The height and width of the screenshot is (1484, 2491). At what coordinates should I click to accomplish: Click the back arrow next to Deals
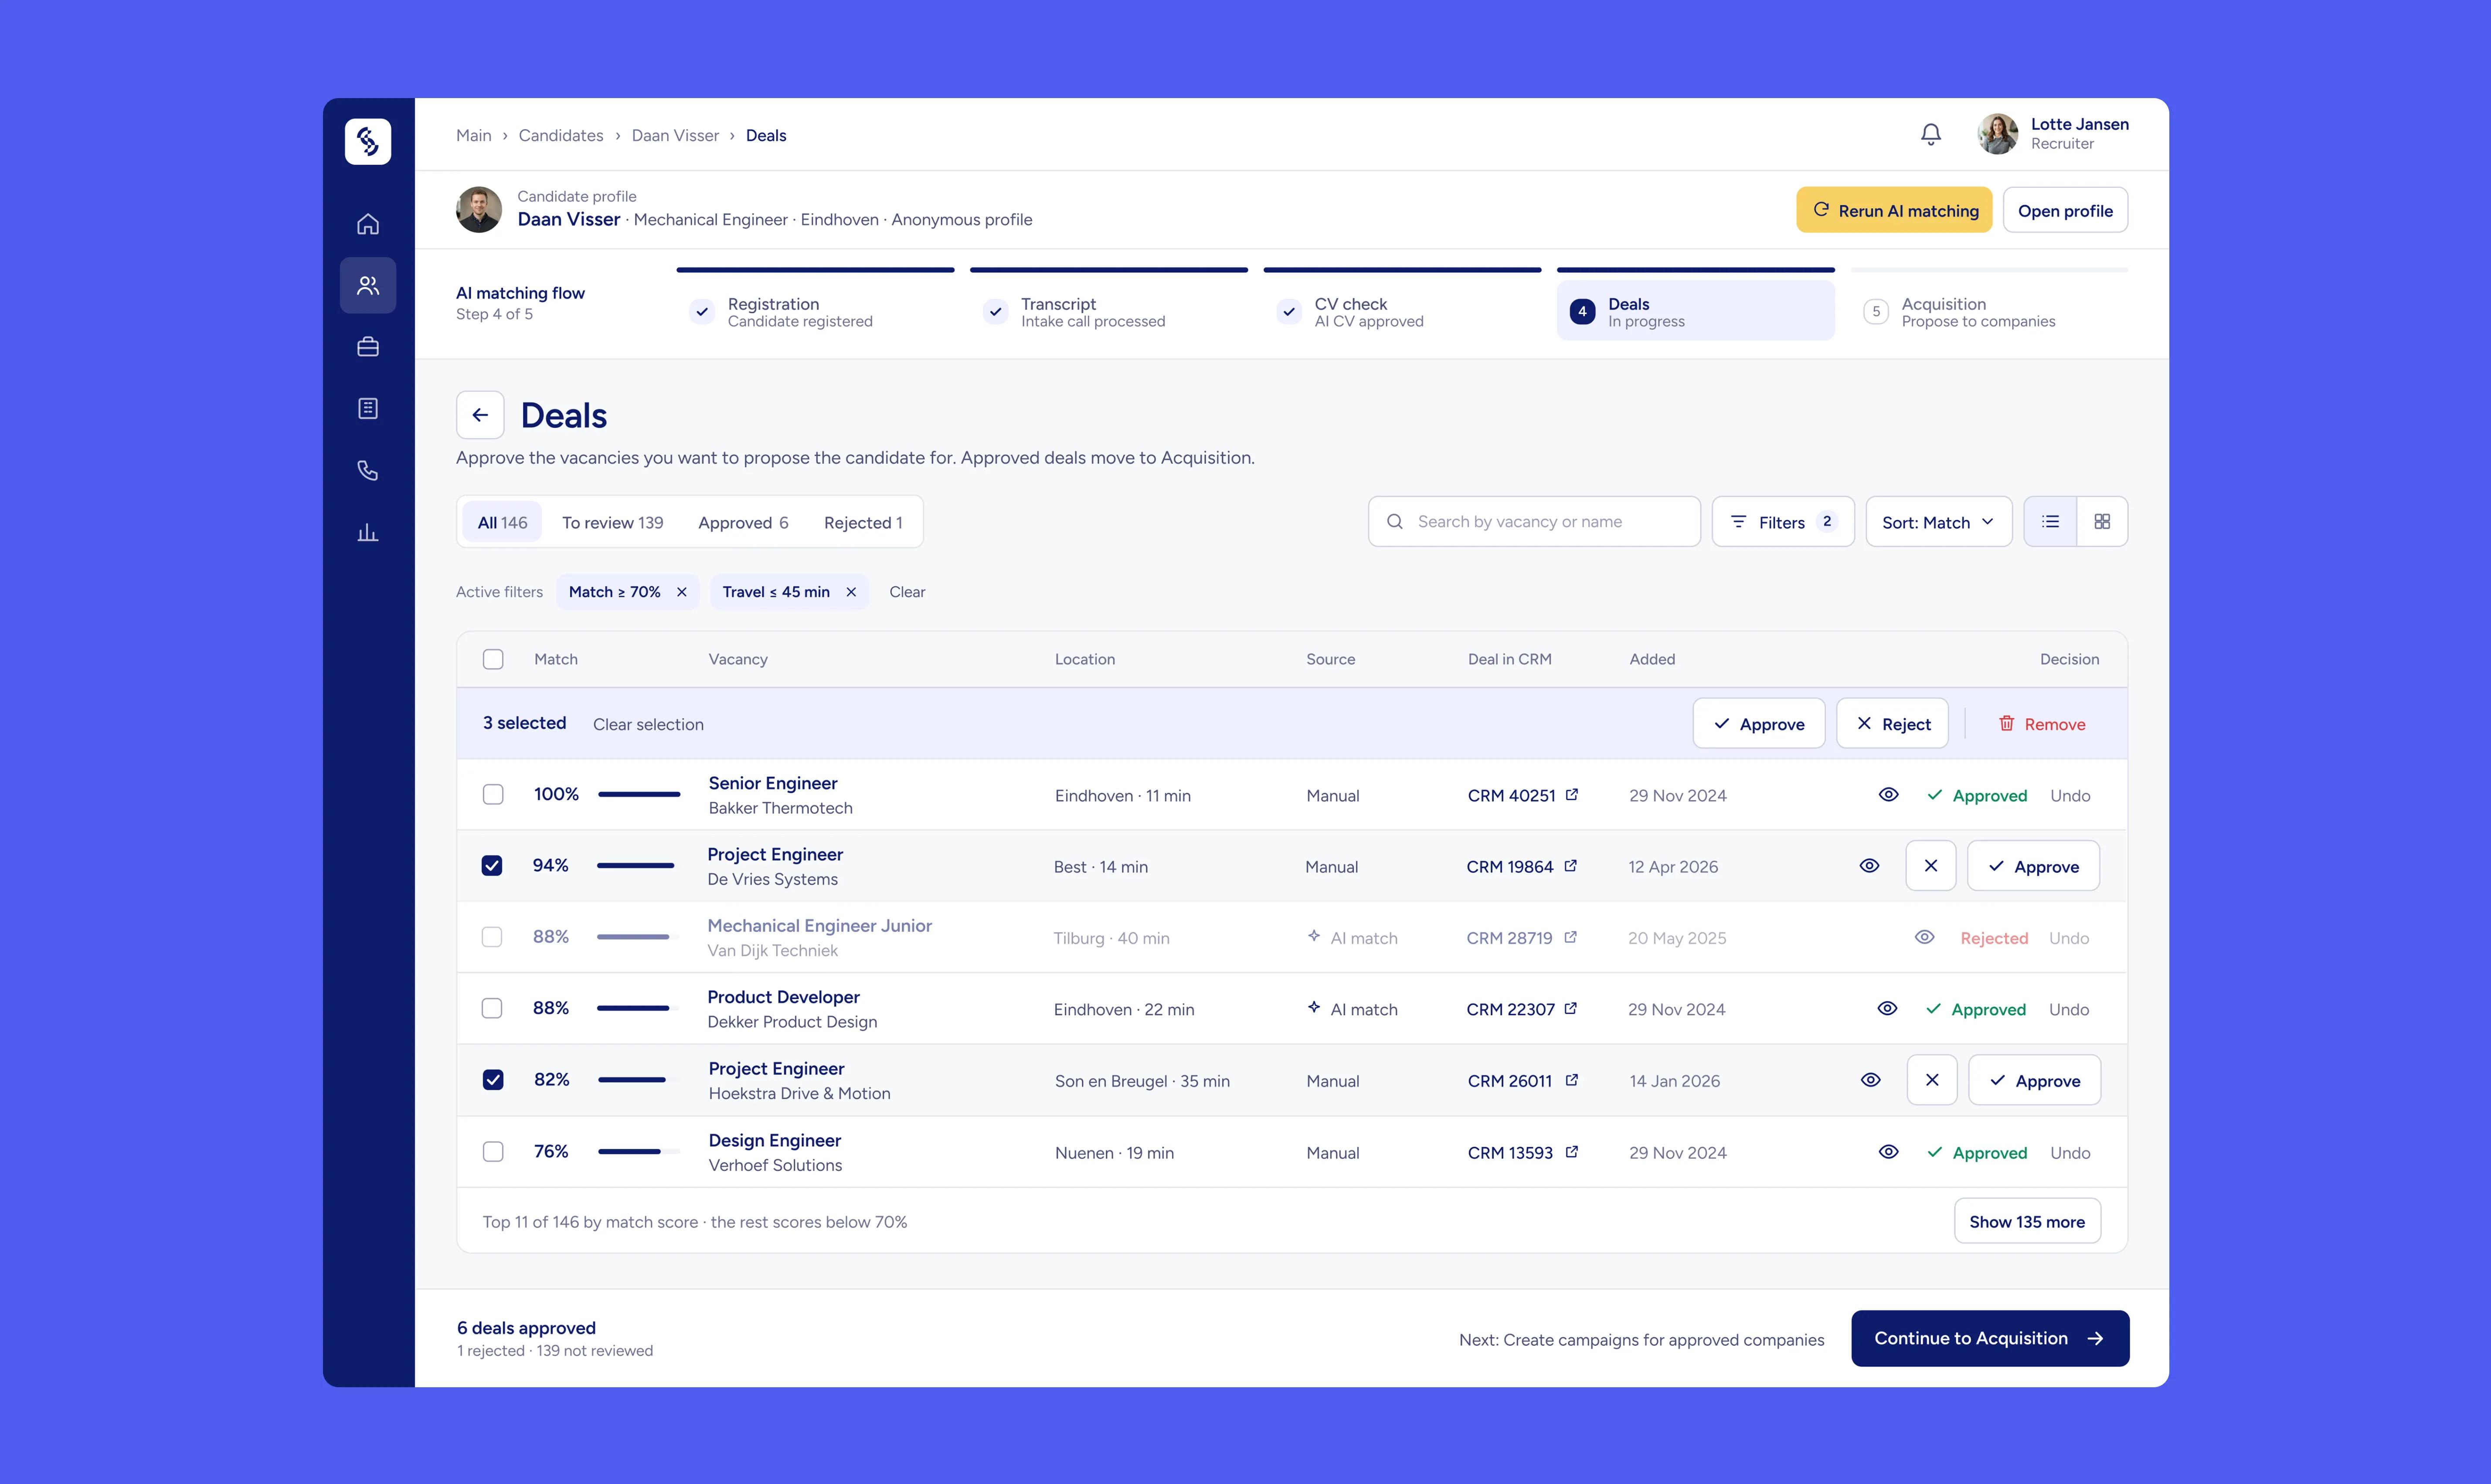click(480, 415)
